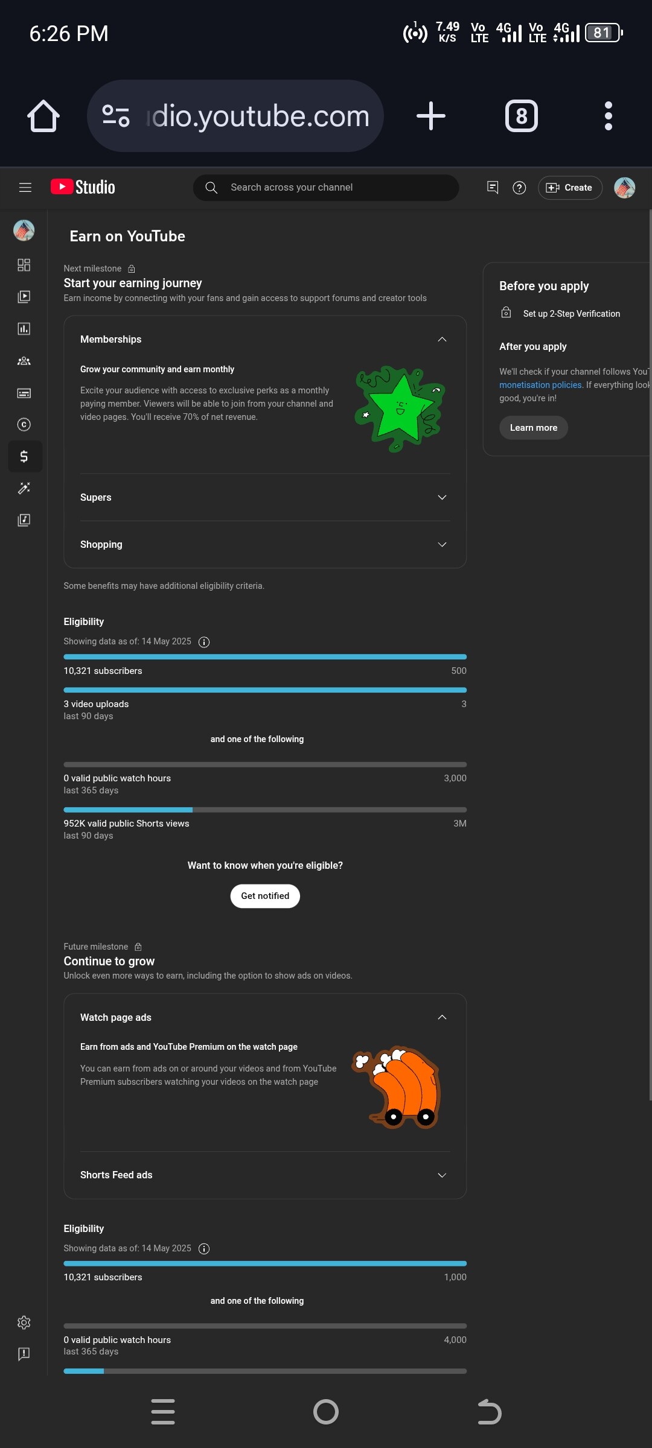Click the Before you apply heading
This screenshot has height=1448, width=652.
coord(544,286)
